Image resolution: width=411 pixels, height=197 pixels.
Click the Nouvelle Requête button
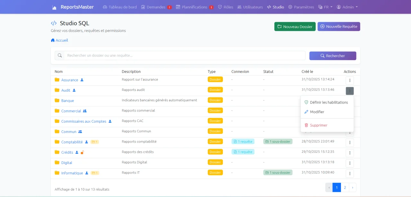pos(339,27)
